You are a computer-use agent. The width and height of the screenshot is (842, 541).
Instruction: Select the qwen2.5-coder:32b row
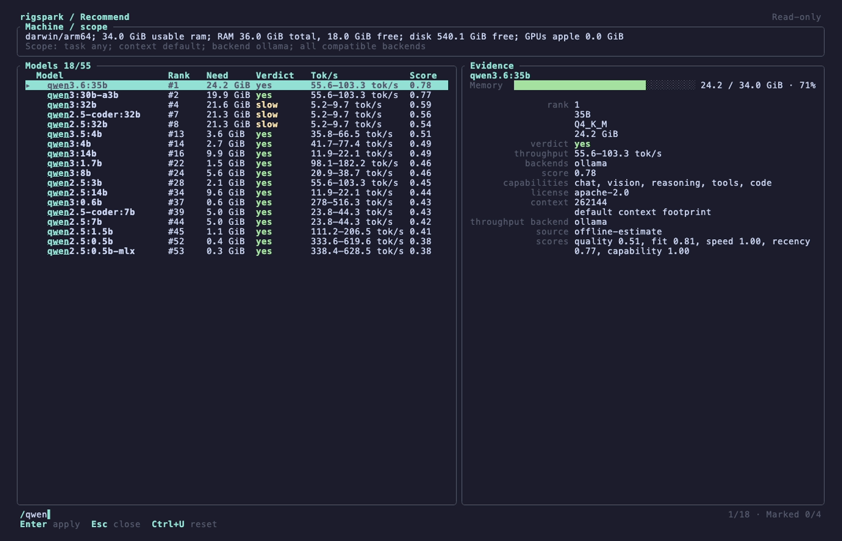tap(236, 114)
